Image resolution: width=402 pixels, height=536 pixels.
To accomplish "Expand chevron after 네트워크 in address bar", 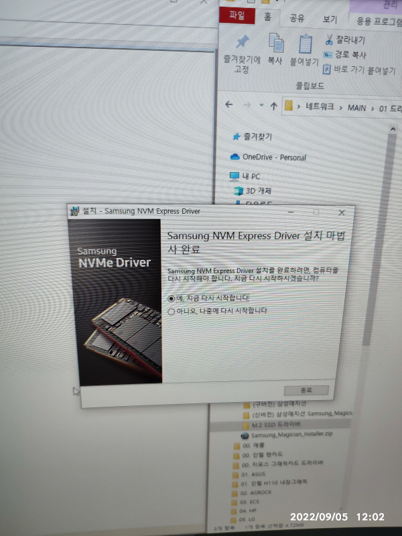I will [x=340, y=108].
